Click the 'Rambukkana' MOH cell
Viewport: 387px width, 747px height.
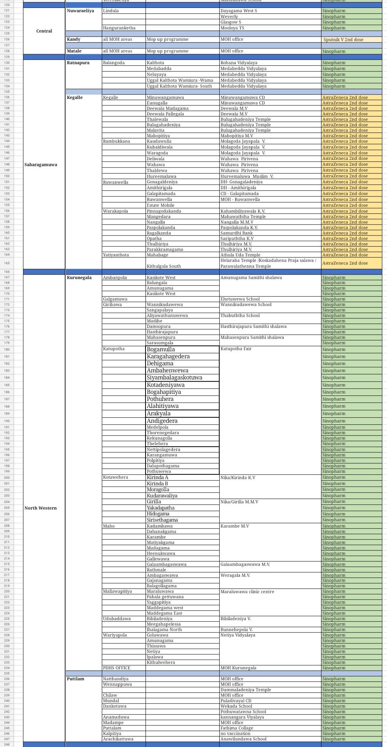tap(124, 141)
